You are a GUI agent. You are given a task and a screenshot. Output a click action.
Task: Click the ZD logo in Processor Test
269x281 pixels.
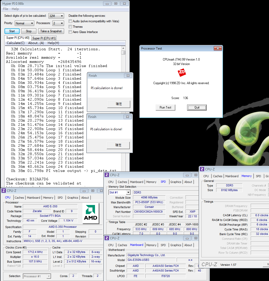(182, 73)
